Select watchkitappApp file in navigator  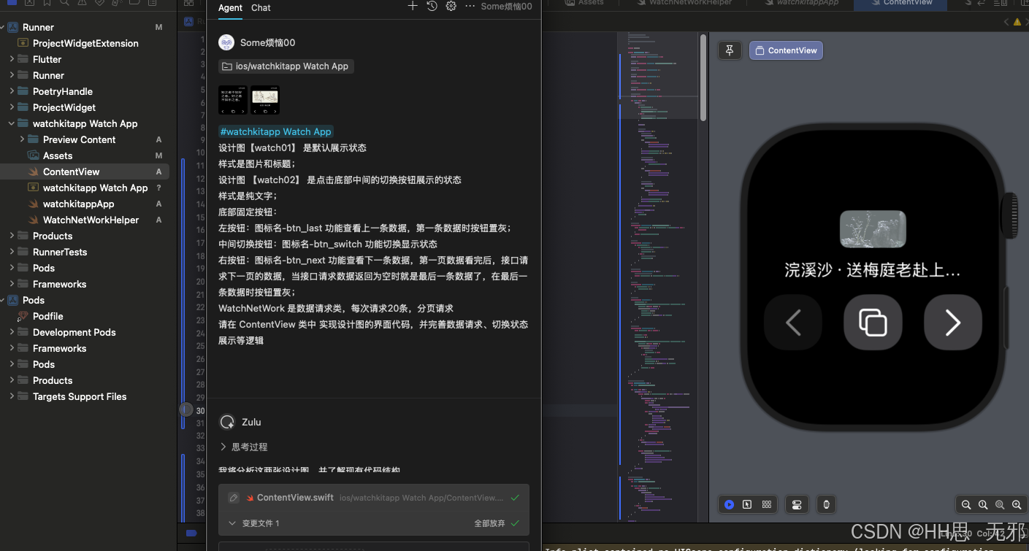[78, 204]
